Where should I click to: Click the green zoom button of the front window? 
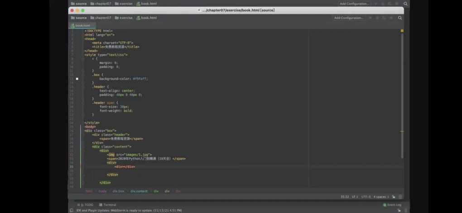pos(83,10)
